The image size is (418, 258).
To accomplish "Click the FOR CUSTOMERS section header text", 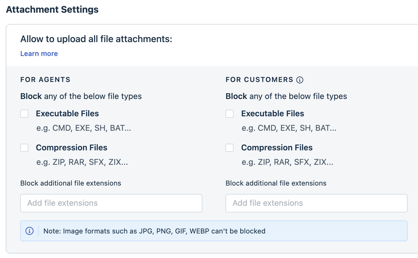I will coord(259,80).
